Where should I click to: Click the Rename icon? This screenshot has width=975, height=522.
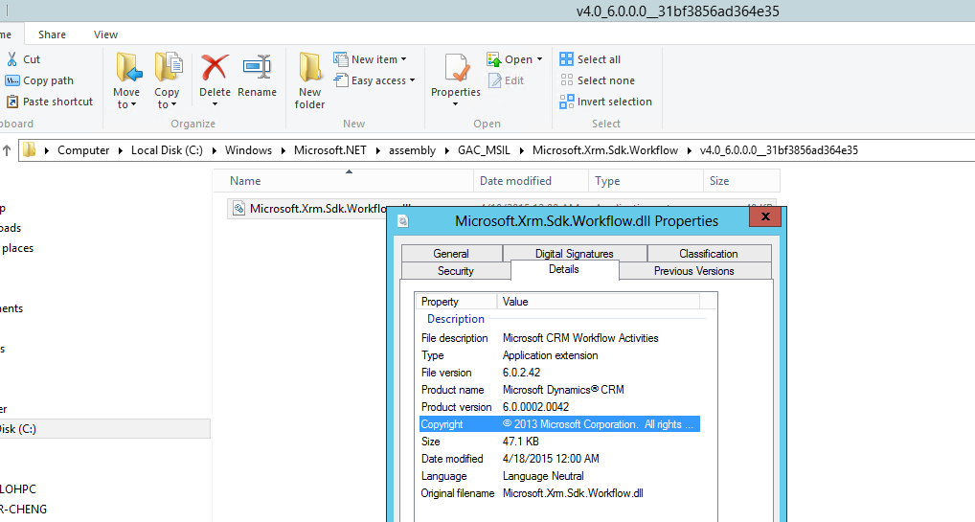coord(257,67)
